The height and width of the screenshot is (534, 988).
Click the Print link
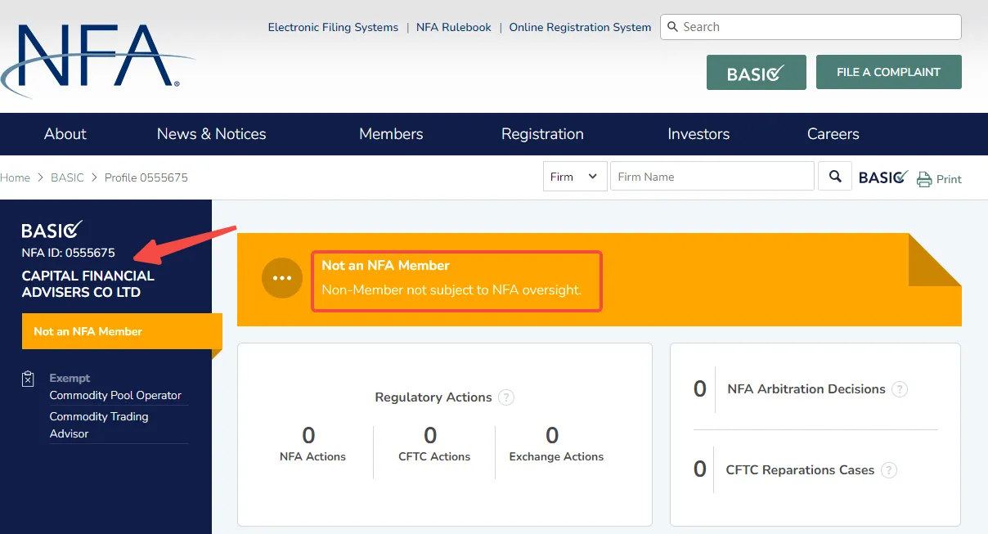tap(949, 179)
